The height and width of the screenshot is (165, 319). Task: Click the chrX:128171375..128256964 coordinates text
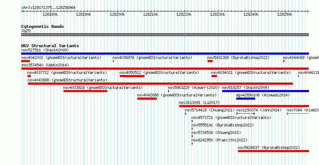[x=48, y=8]
